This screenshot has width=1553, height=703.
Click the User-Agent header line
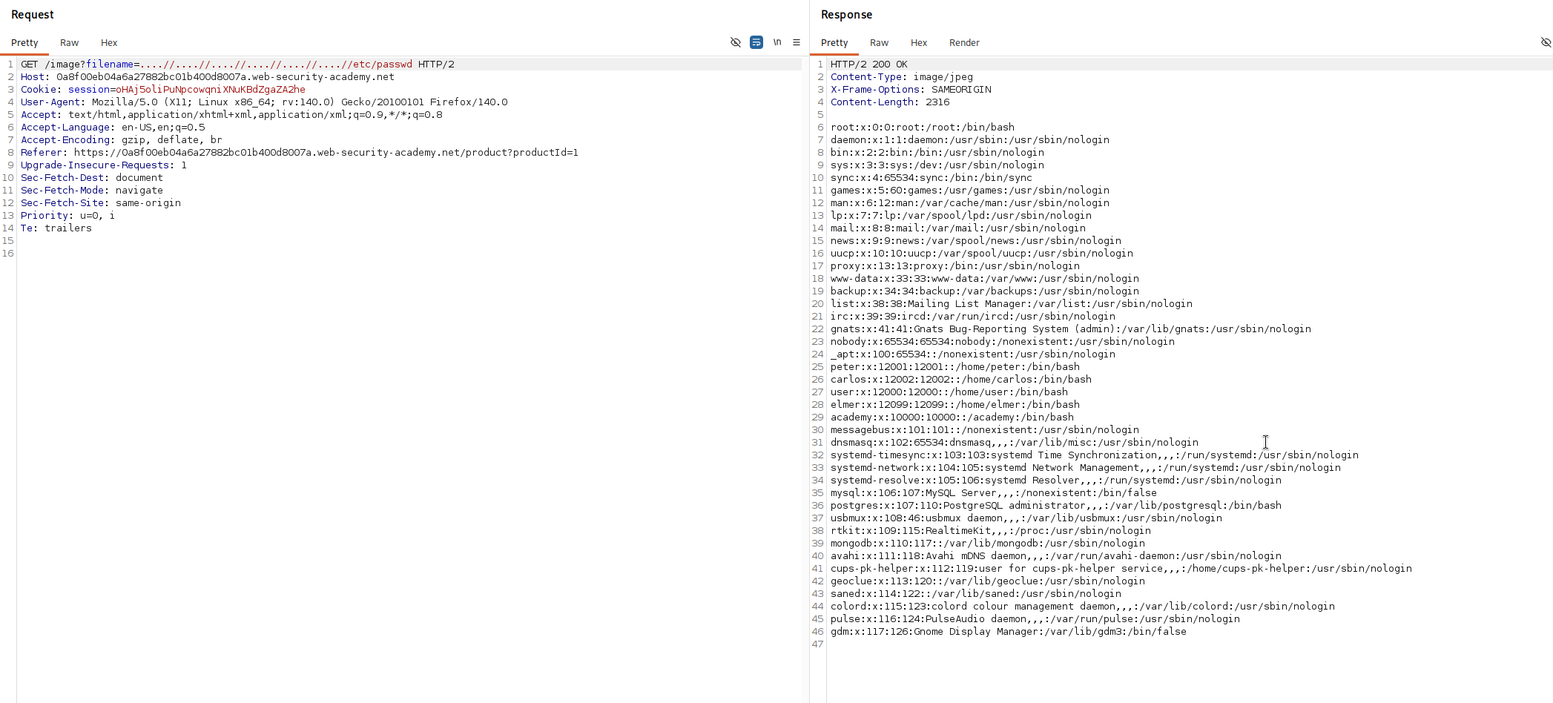point(264,102)
